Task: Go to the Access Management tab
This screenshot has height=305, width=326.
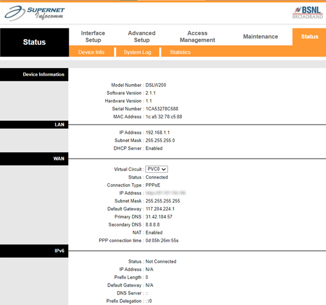Action: (197, 36)
